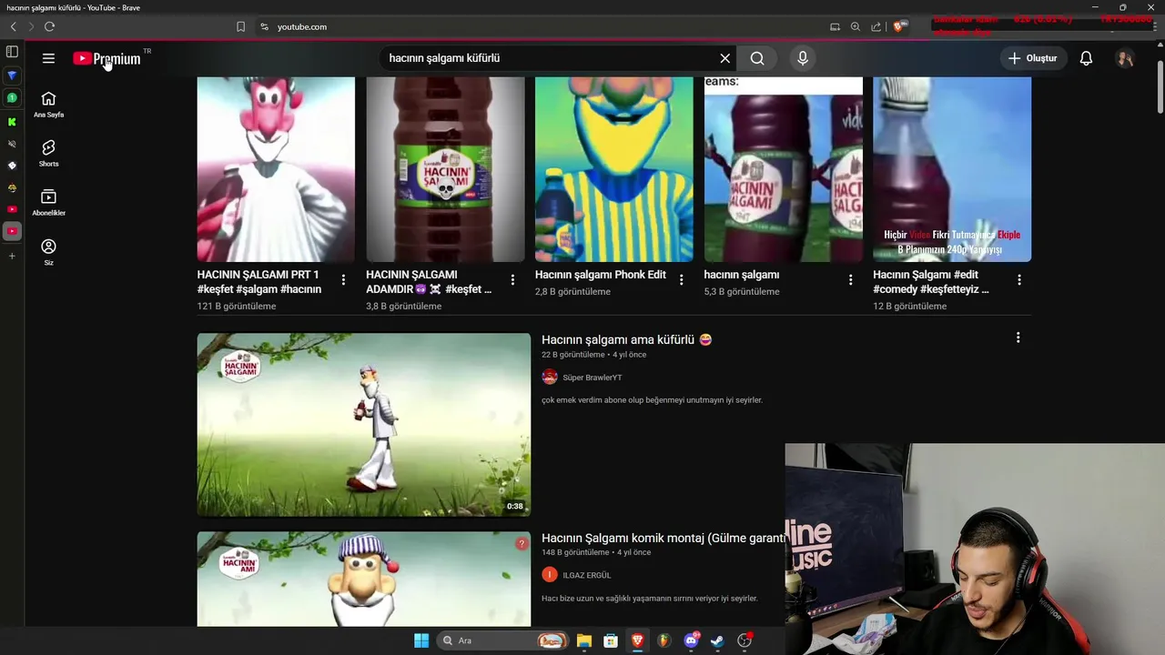
Task: Open the account avatar menu
Action: coord(1125,58)
